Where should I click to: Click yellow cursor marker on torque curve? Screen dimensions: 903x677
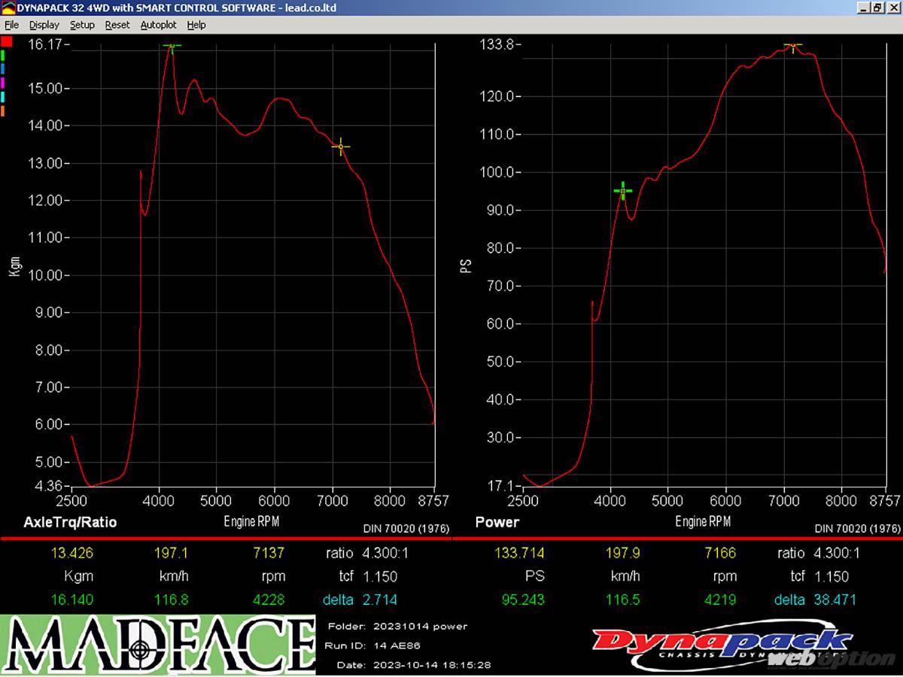pos(340,147)
